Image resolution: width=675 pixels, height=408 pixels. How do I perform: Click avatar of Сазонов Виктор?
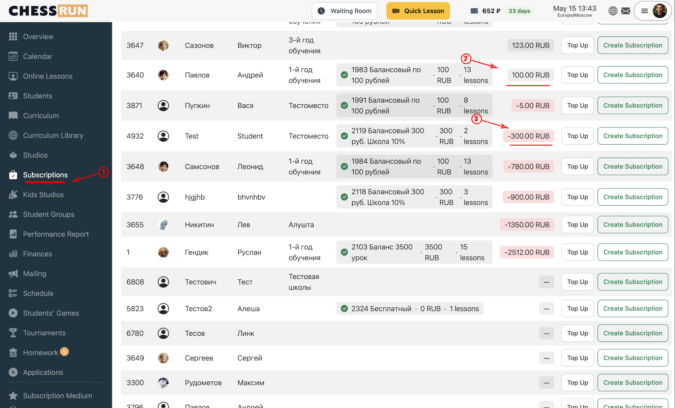(x=164, y=45)
